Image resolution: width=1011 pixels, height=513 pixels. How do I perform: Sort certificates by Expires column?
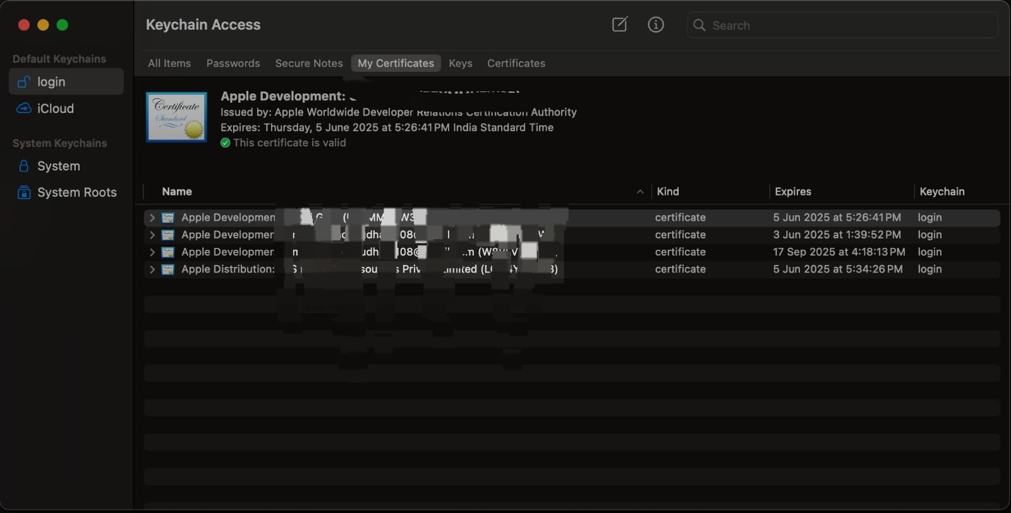[793, 191]
